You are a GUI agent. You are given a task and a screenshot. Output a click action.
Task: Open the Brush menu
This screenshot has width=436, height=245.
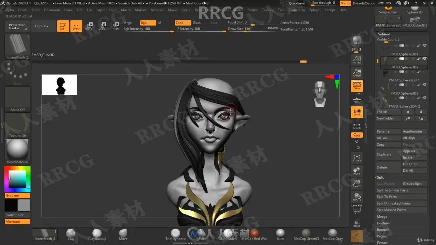pyautogui.click(x=23, y=10)
